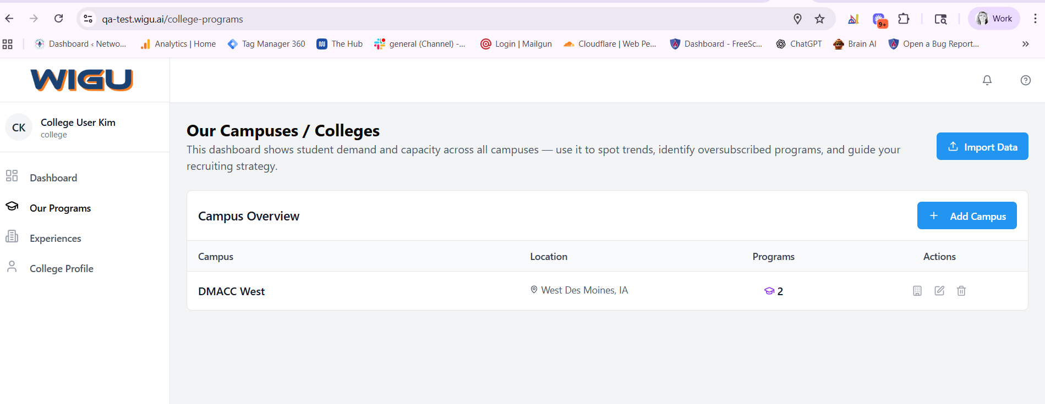Click the building details icon for DMACC West
1045x404 pixels.
coord(917,291)
